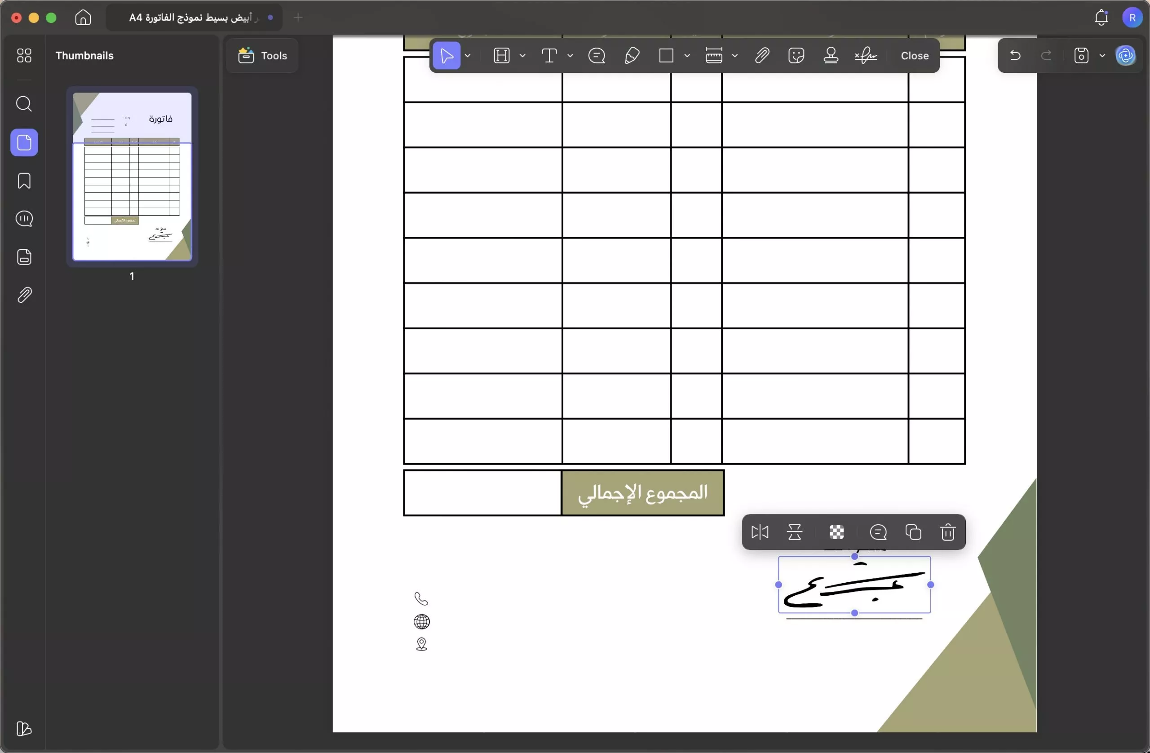Open the Tools menu

(261, 55)
